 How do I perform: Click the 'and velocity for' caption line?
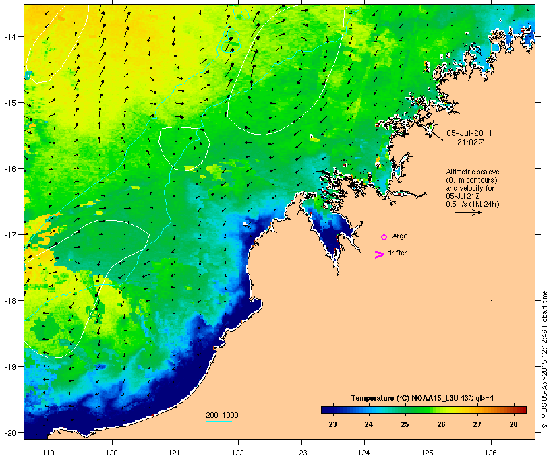470,188
